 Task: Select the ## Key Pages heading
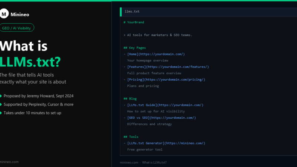click(135, 48)
